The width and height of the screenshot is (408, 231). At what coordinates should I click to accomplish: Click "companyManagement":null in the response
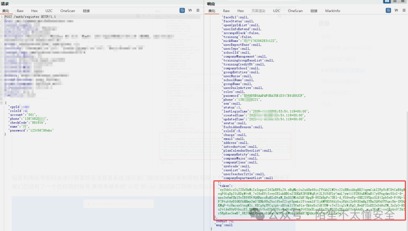(x=244, y=56)
